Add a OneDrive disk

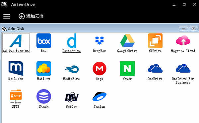(x=155, y=68)
